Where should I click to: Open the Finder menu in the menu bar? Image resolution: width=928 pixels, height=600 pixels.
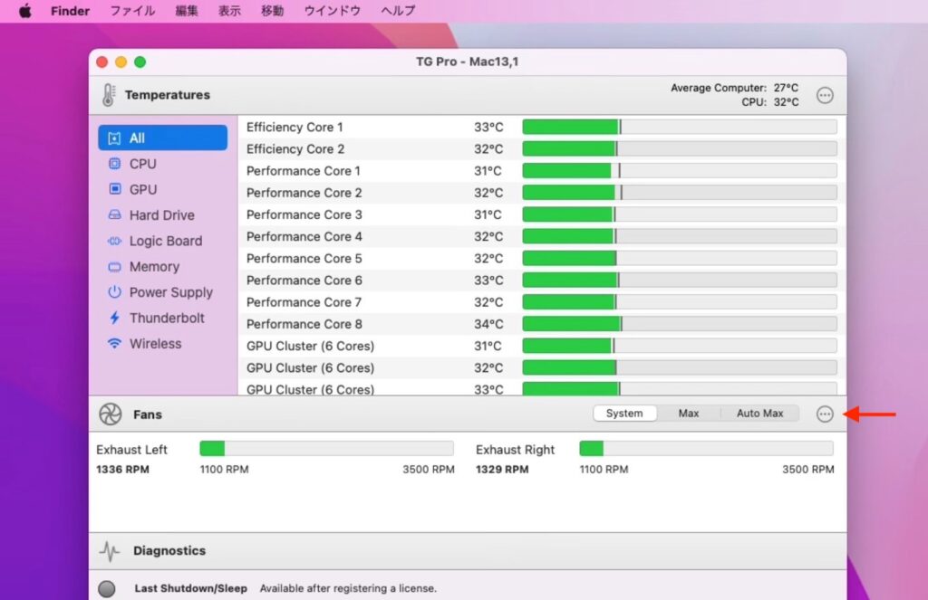click(x=70, y=11)
